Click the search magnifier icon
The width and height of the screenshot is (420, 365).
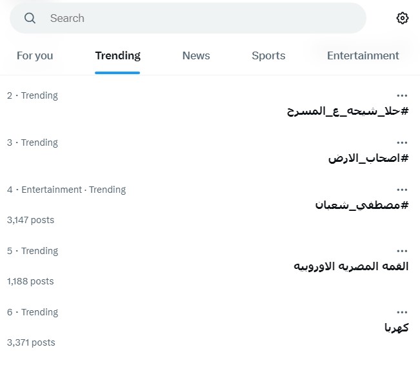[30, 18]
